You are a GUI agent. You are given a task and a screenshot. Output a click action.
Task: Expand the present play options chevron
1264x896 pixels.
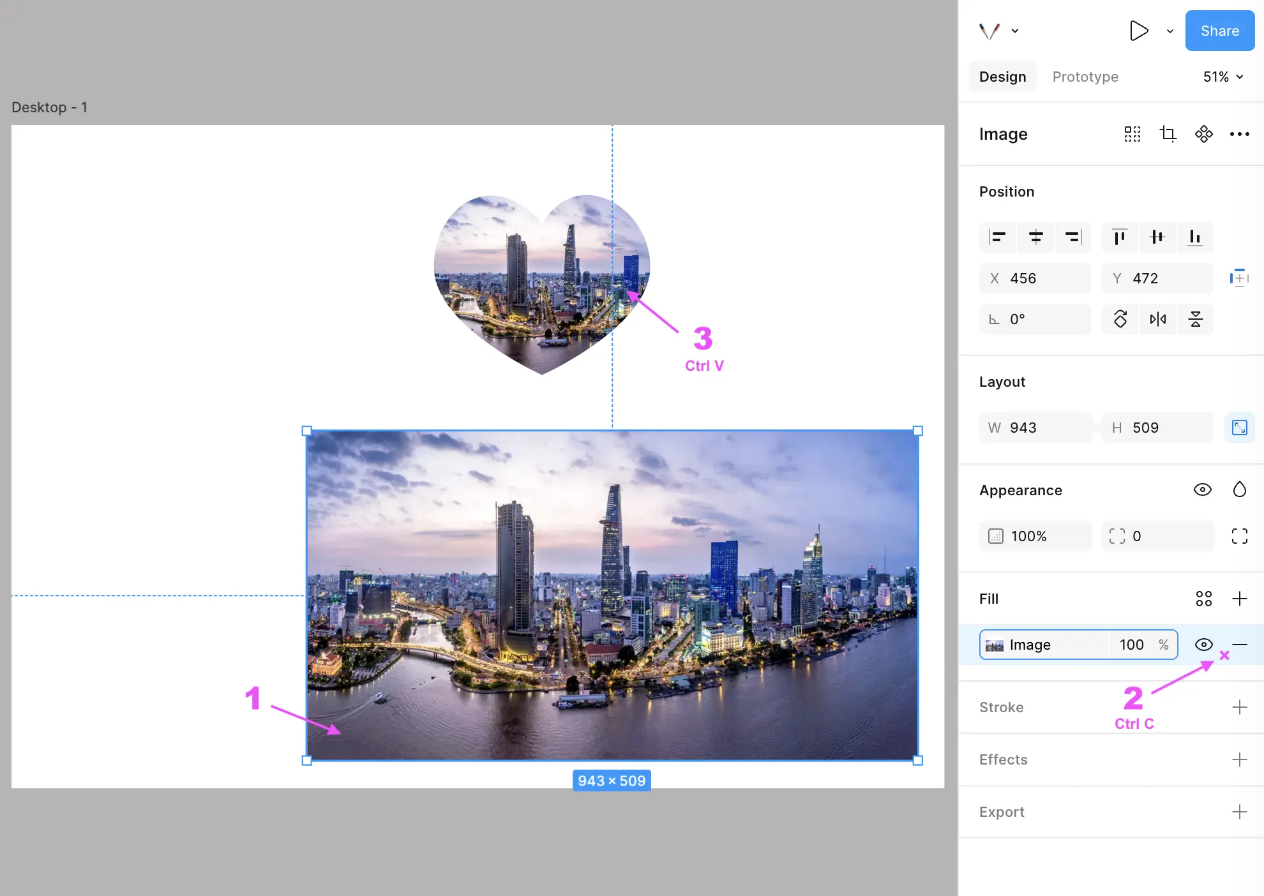[x=1170, y=31]
